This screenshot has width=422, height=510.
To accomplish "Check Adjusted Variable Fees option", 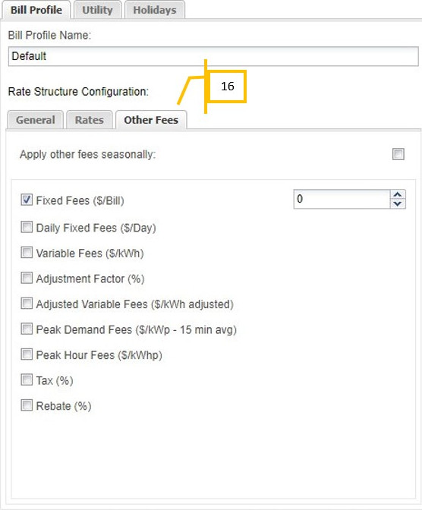I will (x=27, y=304).
